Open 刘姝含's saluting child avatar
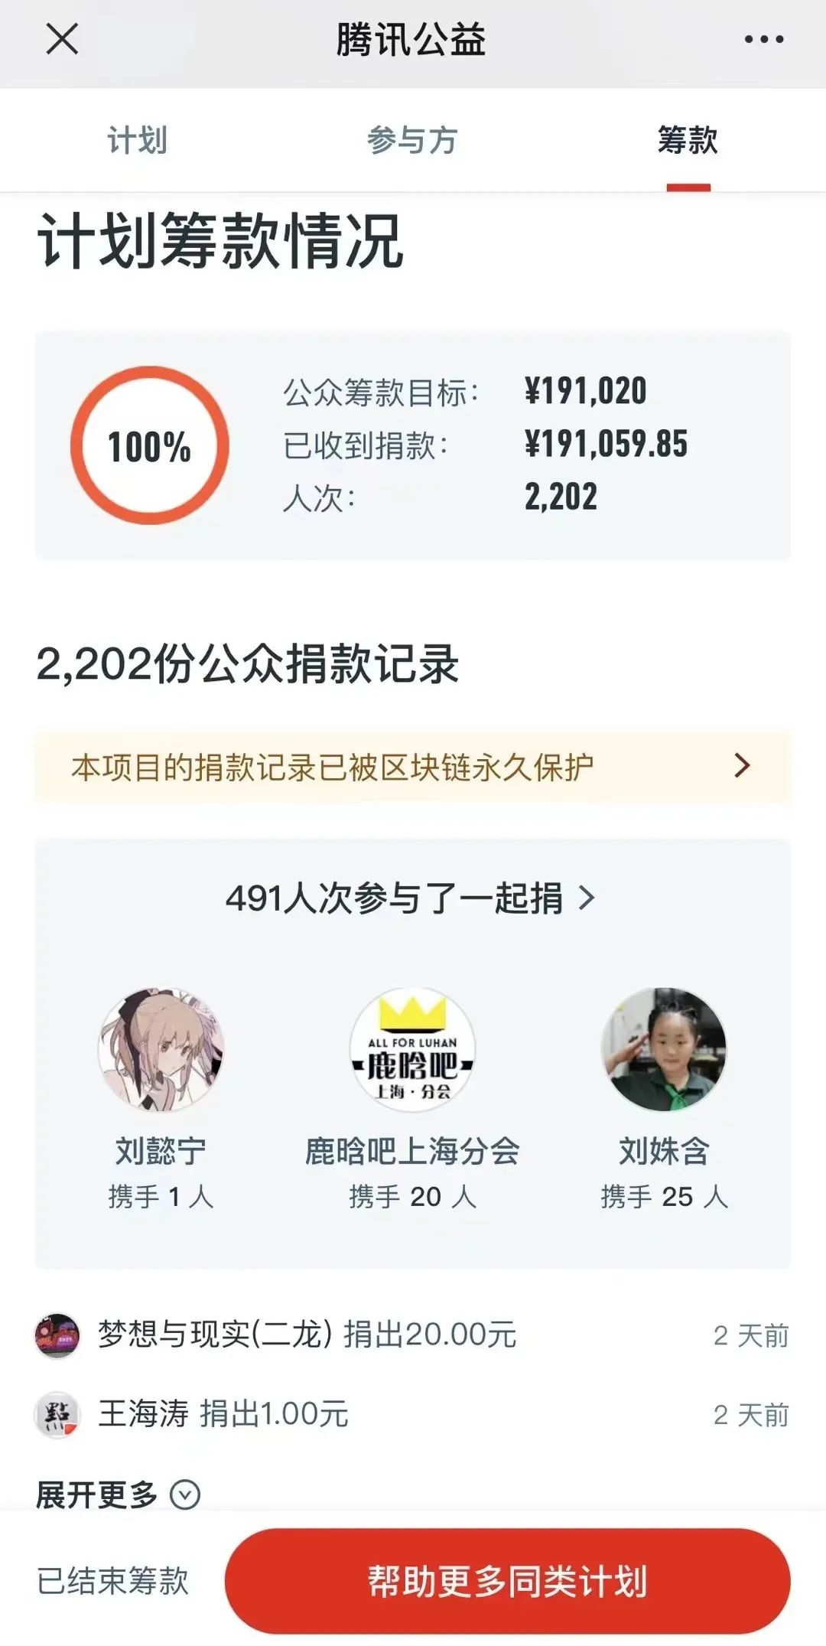Viewport: 826px width, 1646px height. (664, 1049)
